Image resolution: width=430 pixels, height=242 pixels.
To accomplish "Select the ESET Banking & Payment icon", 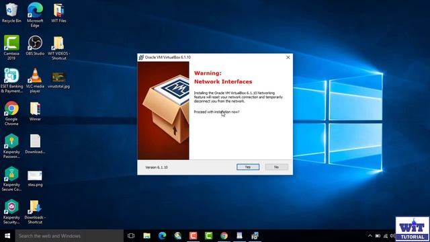I will click(x=11, y=81).
